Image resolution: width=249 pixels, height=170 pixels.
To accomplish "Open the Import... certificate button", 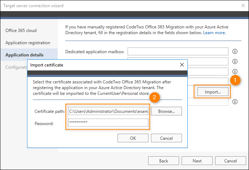I will [213, 92].
